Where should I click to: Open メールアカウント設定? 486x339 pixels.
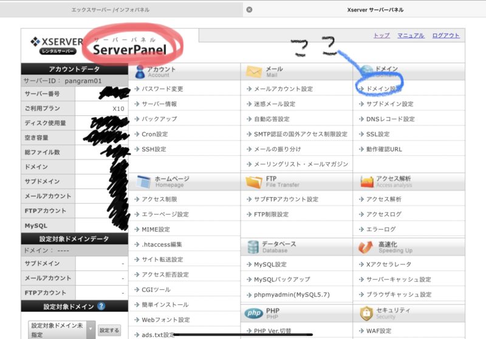click(283, 89)
